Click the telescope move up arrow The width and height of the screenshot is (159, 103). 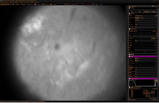pyautogui.click(x=147, y=91)
